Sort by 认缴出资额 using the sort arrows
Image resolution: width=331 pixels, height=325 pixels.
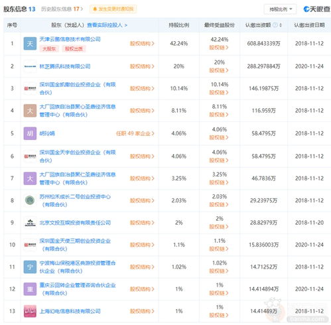tap(281, 25)
